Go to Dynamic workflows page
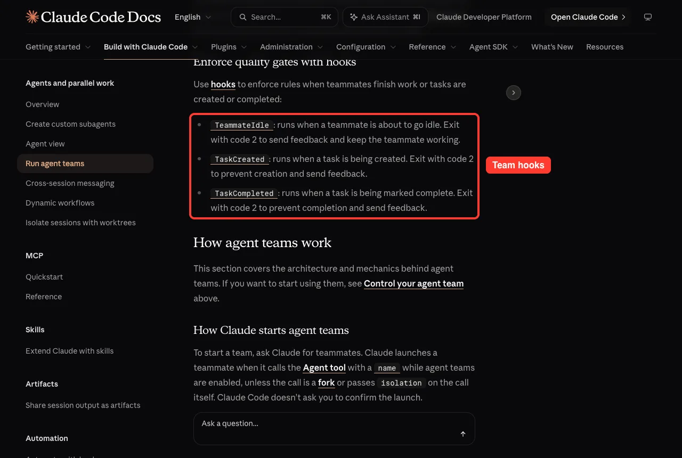The height and width of the screenshot is (458, 682). coord(60,203)
